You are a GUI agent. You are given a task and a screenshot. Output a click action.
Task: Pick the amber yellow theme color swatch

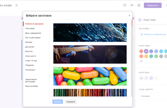tap(146, 56)
